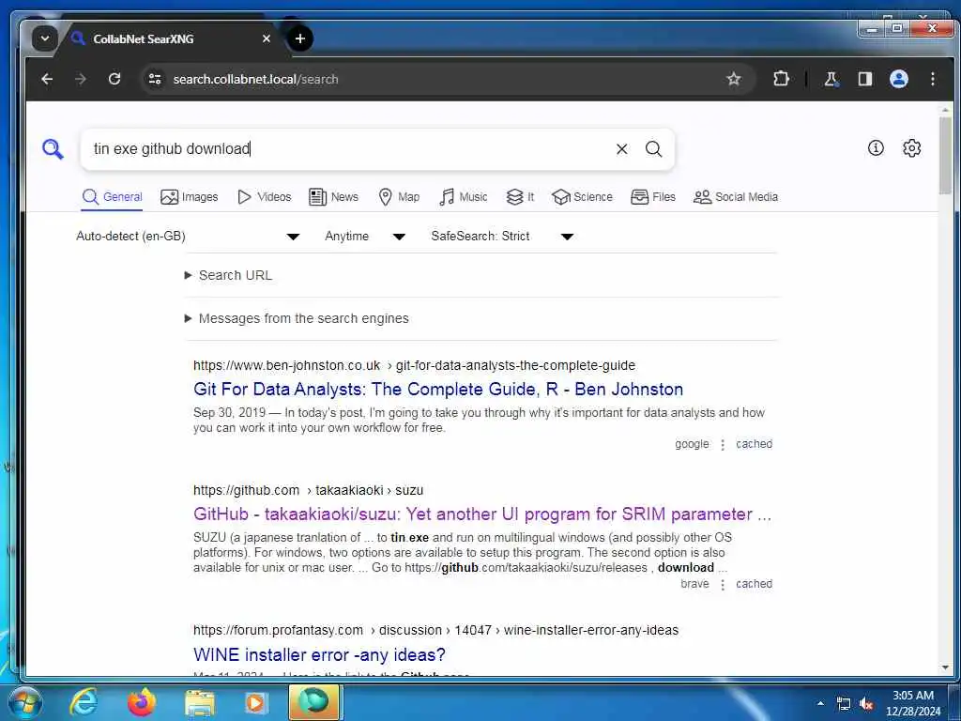Launch Firefox from the taskbar
Viewport: 961px width, 721px height.
click(142, 702)
